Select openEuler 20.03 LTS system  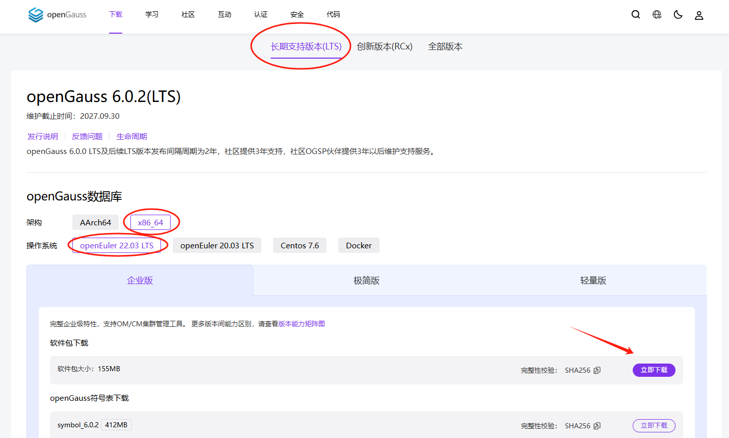[x=217, y=245]
